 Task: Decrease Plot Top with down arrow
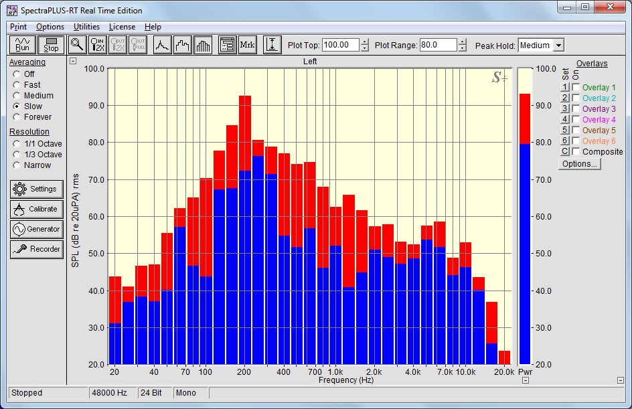coord(364,48)
